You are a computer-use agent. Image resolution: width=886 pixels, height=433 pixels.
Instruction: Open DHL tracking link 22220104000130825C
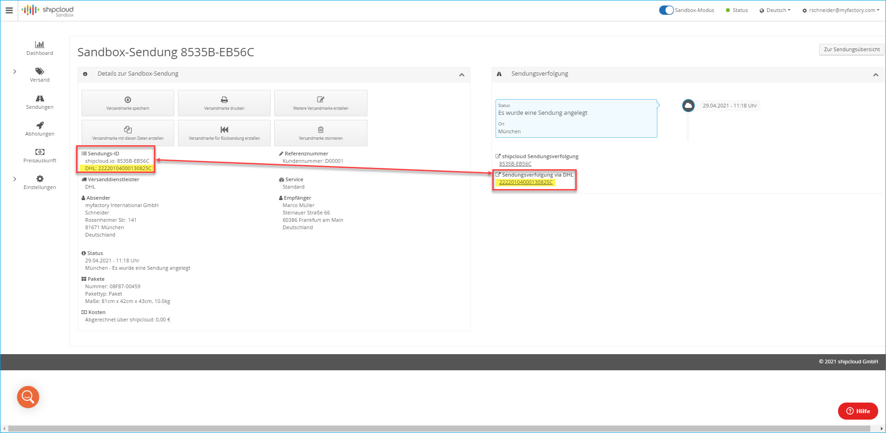pos(526,182)
